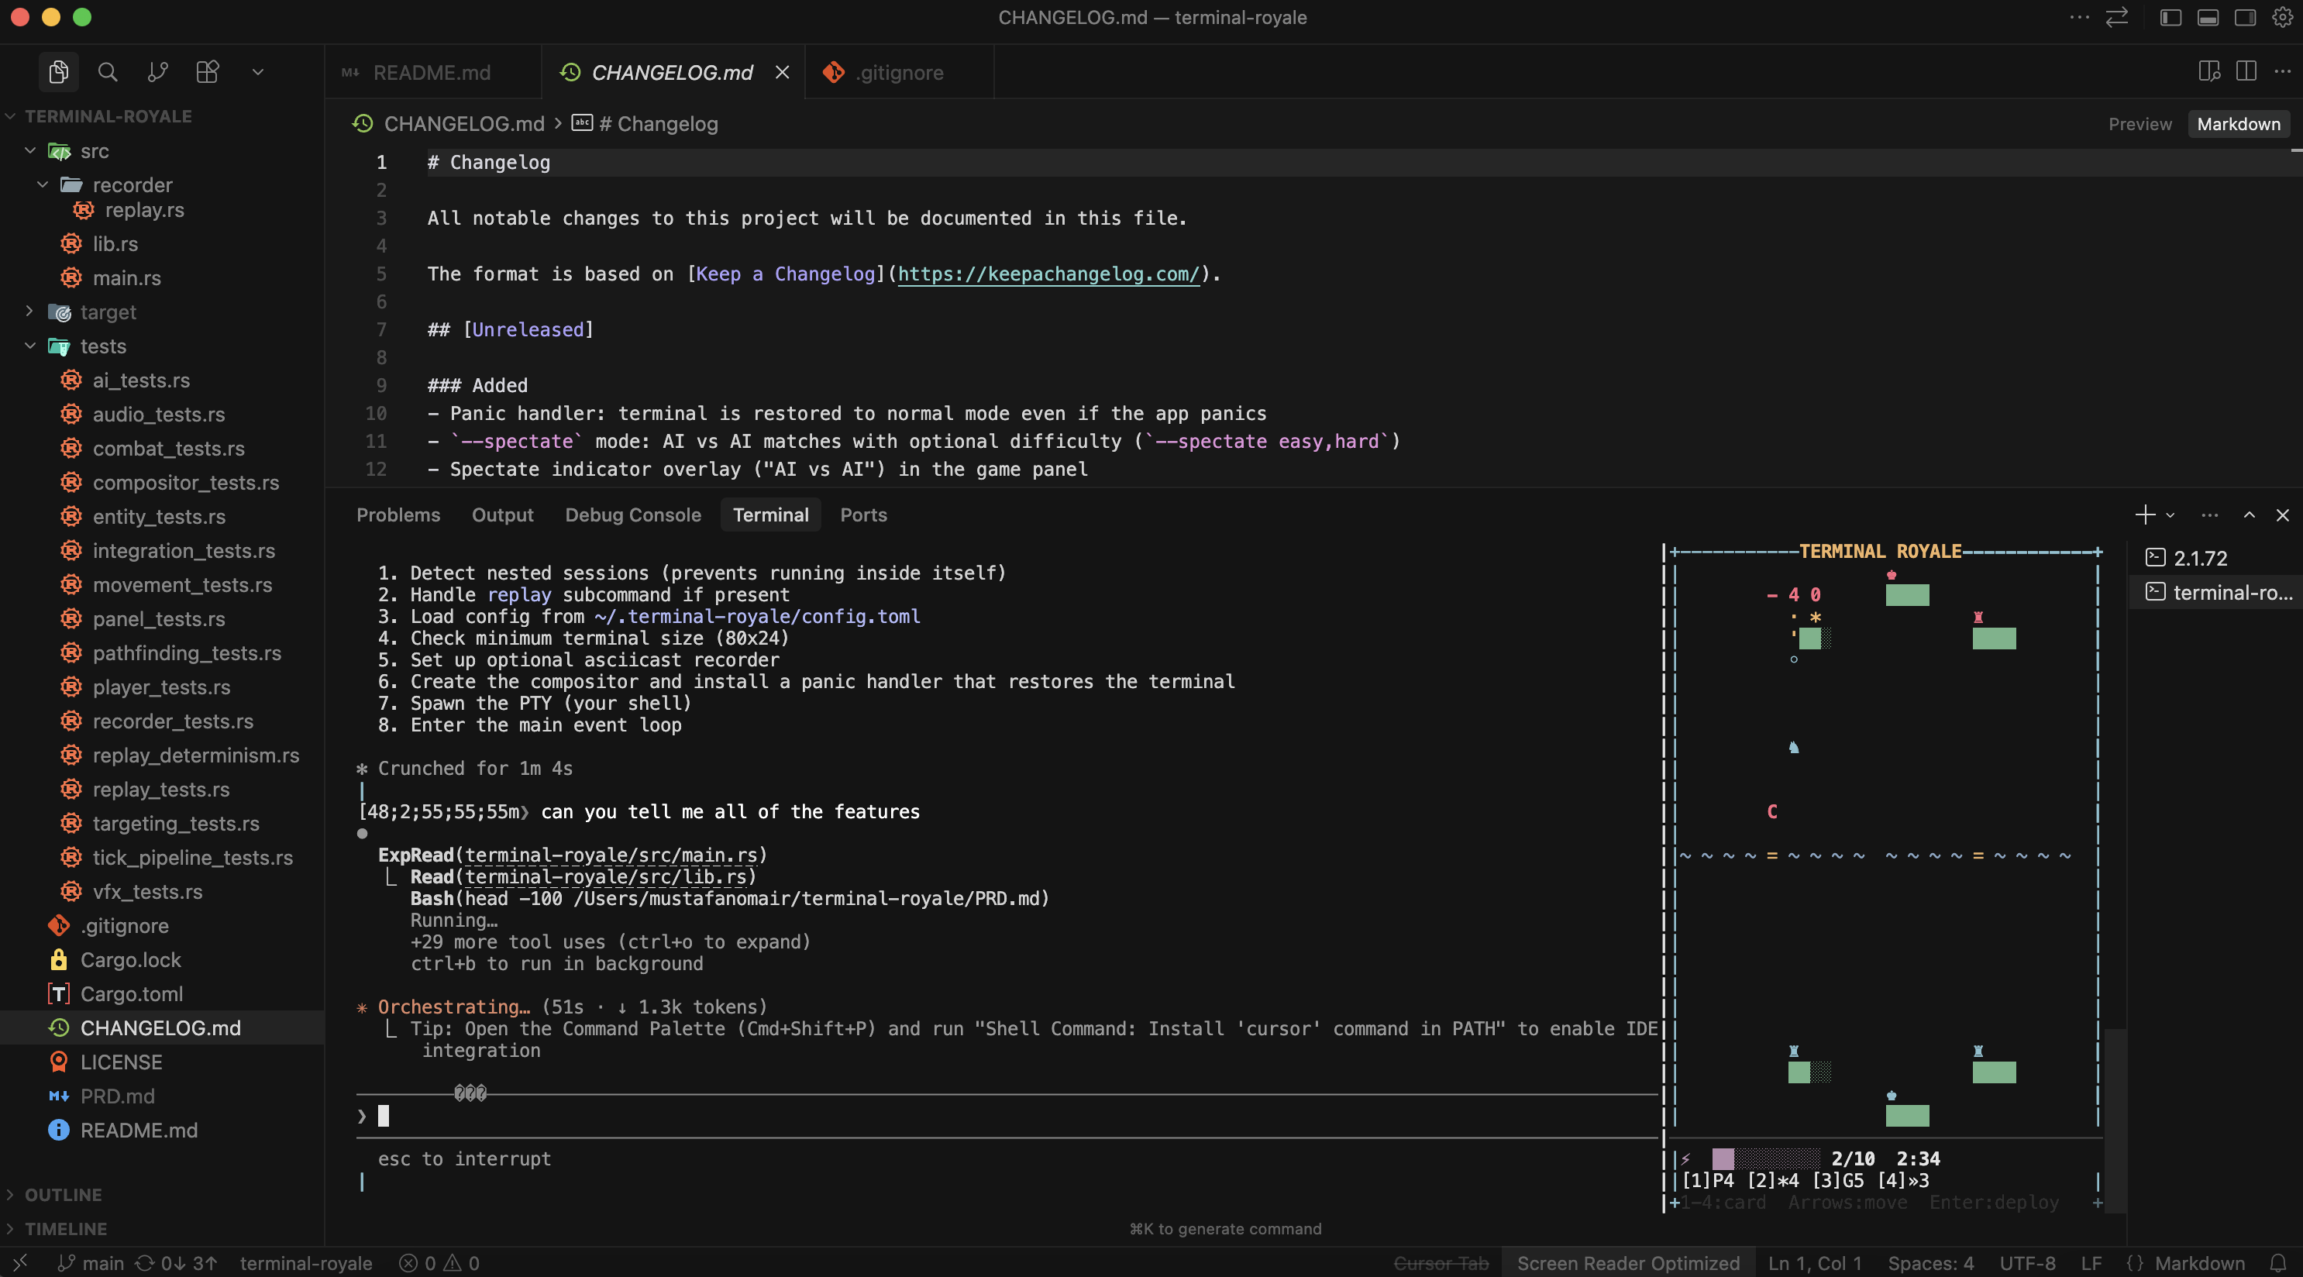The image size is (2303, 1277).
Task: Open the Search view icon
Action: [107, 71]
